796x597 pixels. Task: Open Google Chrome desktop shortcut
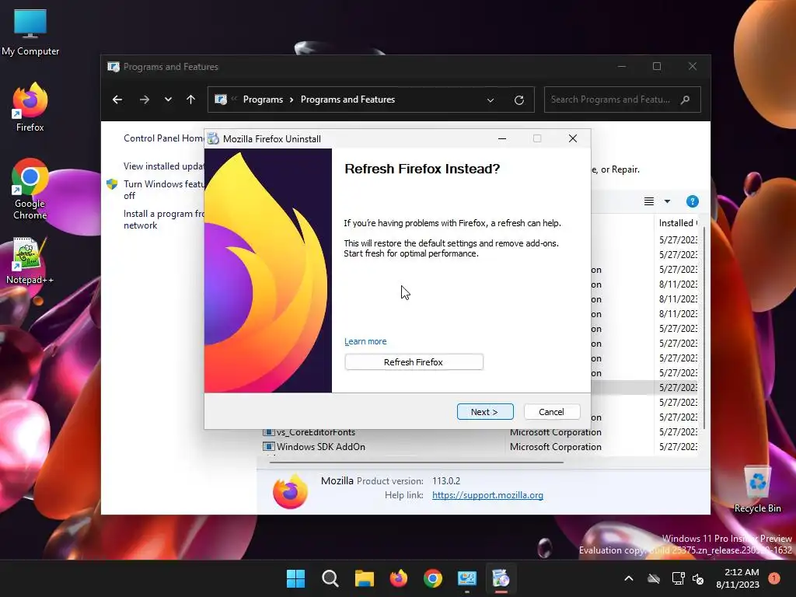30,189
